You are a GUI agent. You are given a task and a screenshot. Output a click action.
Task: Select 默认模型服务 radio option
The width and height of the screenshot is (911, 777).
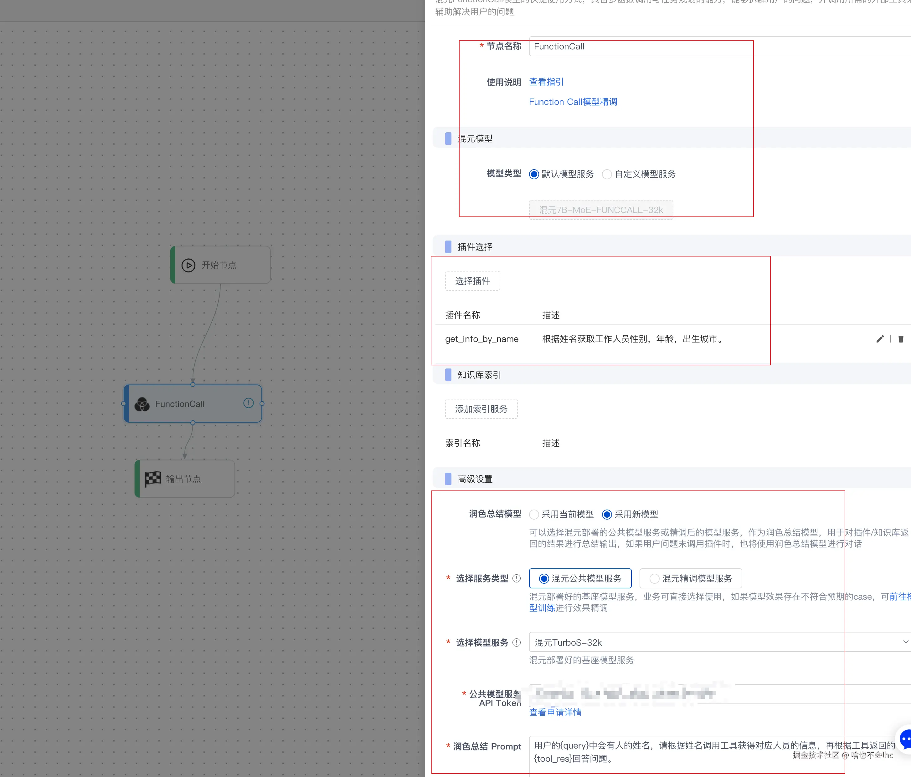[534, 174]
